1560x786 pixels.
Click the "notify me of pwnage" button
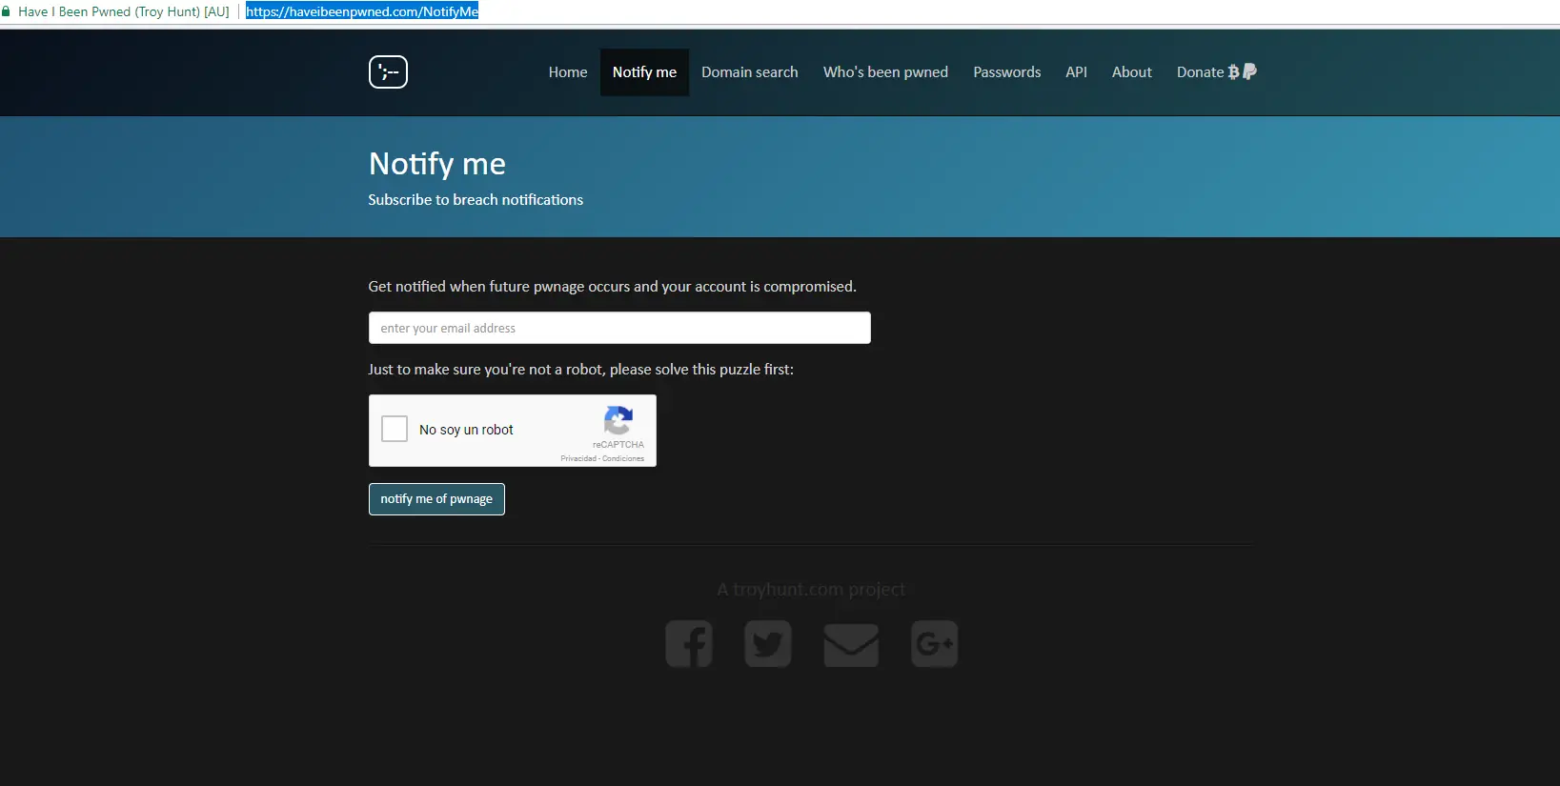(x=436, y=499)
